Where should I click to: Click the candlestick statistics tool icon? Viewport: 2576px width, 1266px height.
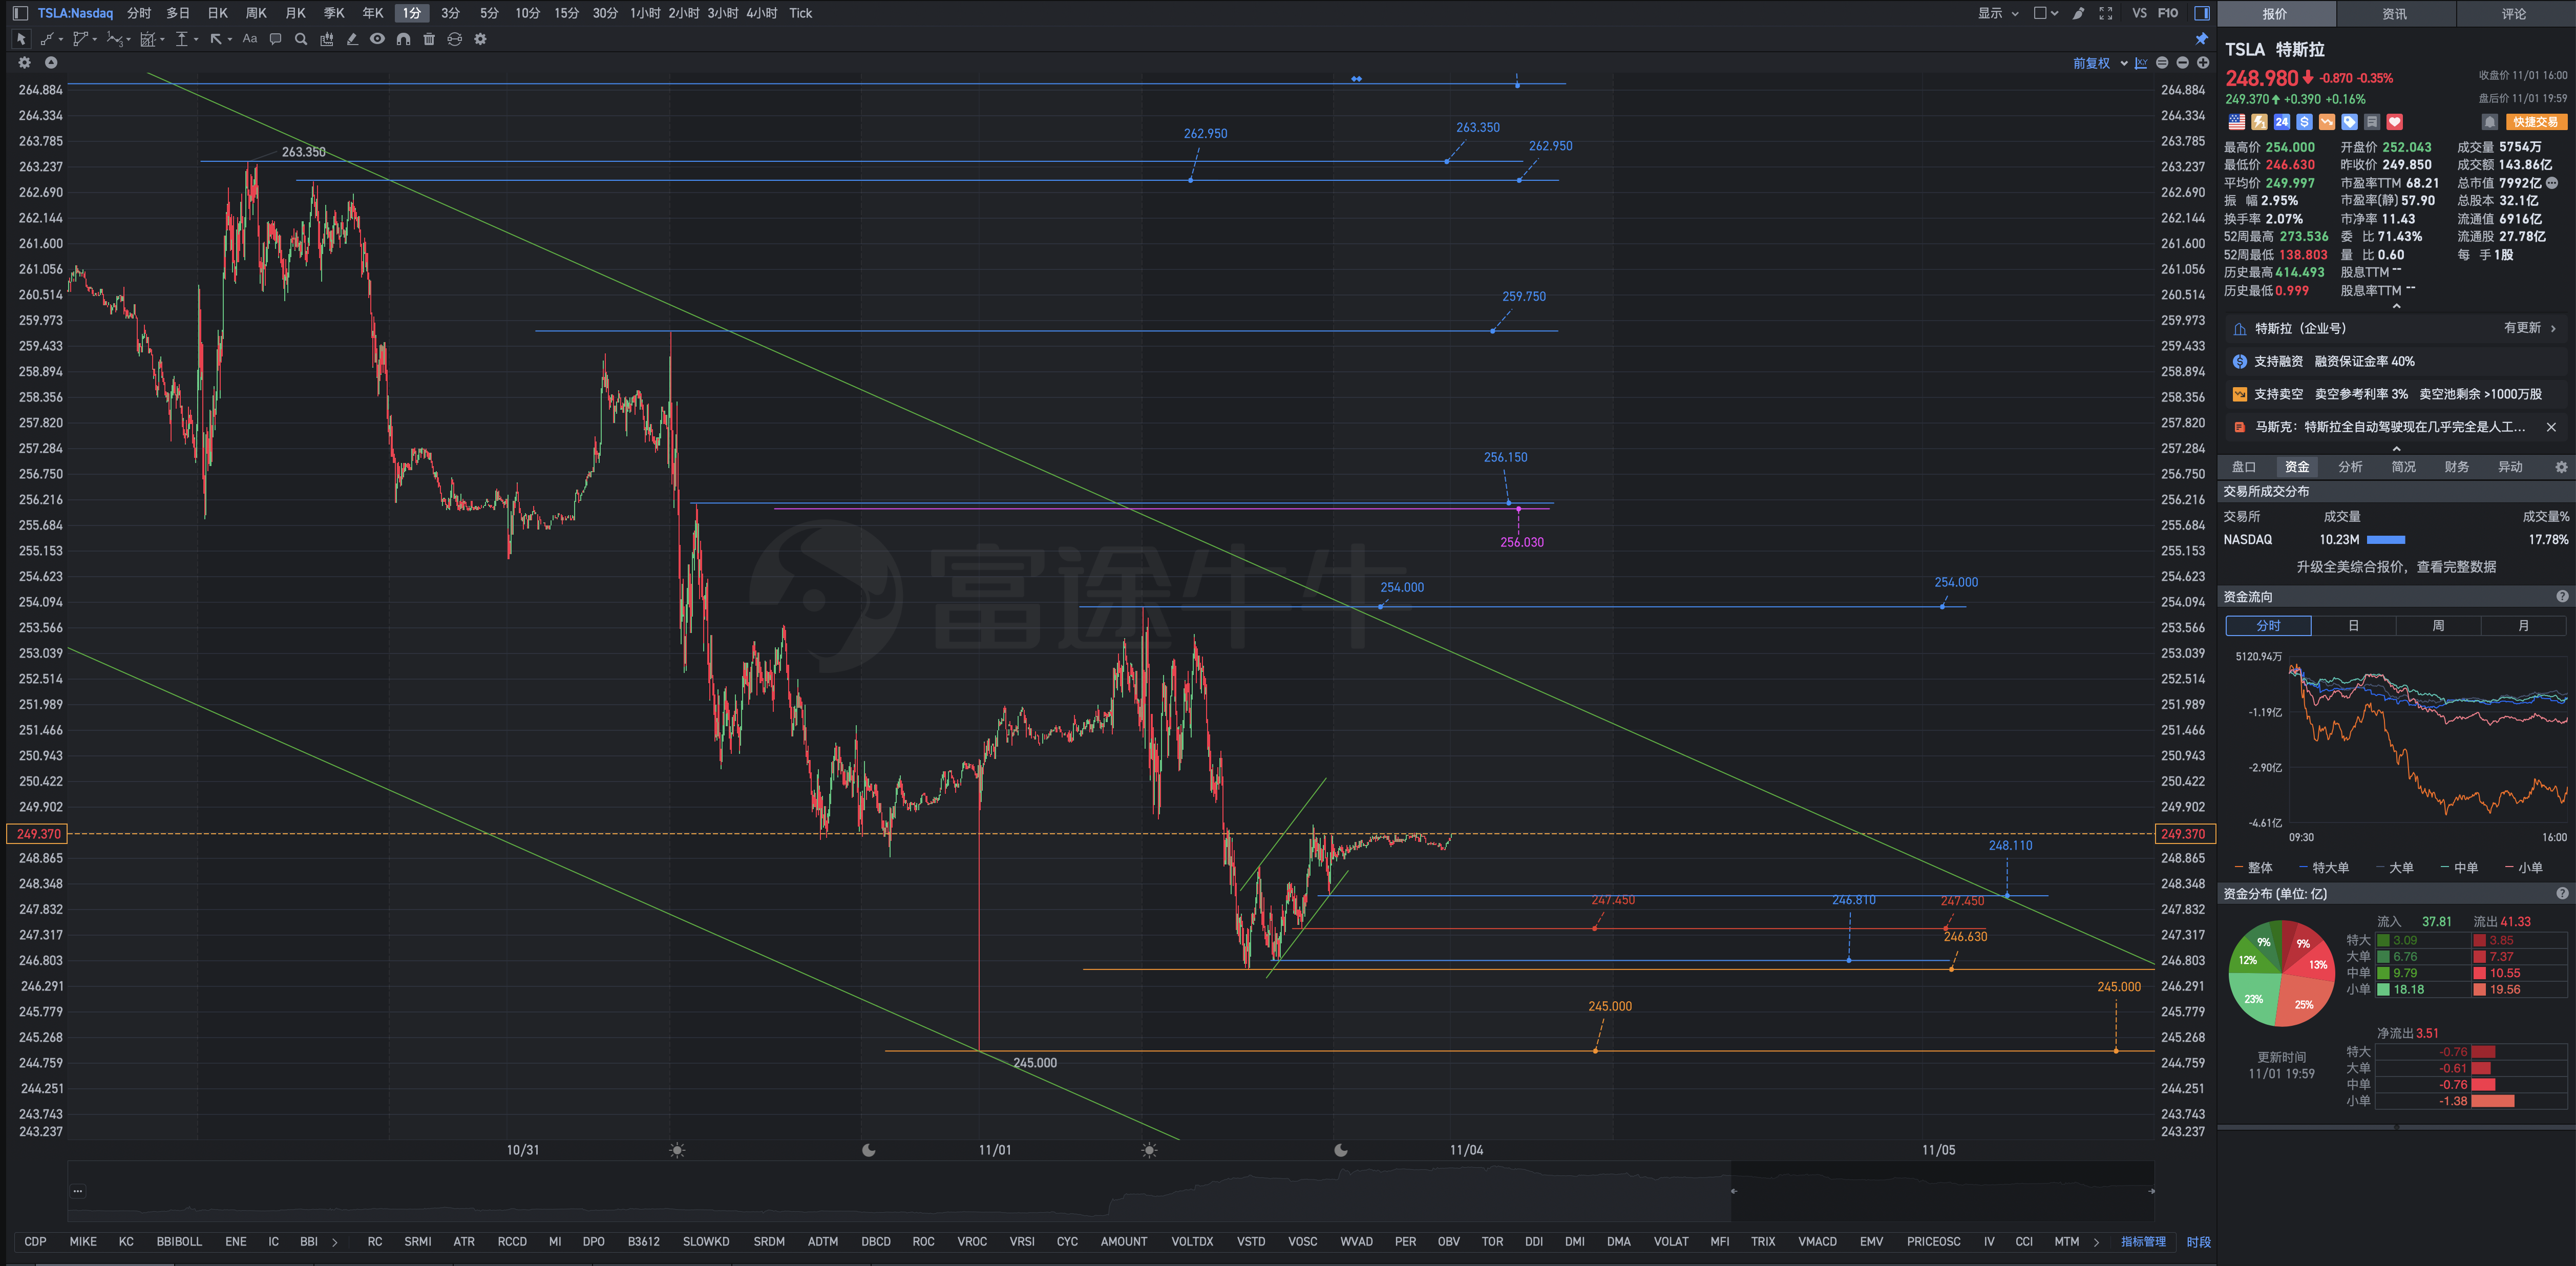click(x=326, y=39)
